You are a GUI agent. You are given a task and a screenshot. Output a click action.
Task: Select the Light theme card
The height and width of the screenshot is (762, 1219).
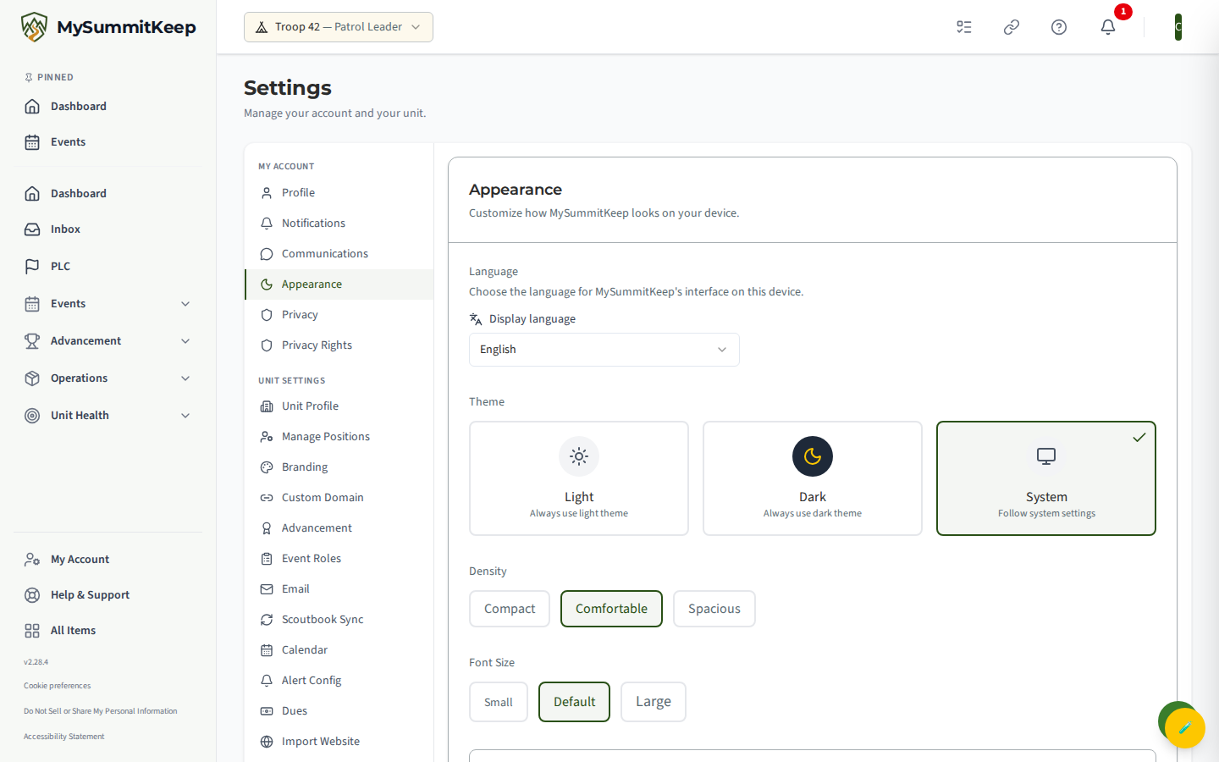pos(579,478)
